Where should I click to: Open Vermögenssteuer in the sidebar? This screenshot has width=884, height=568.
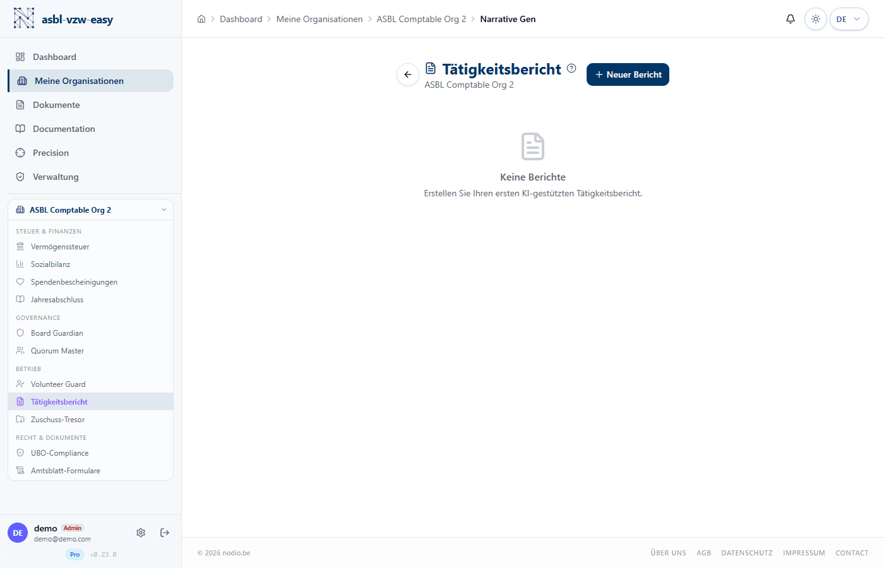click(90, 247)
